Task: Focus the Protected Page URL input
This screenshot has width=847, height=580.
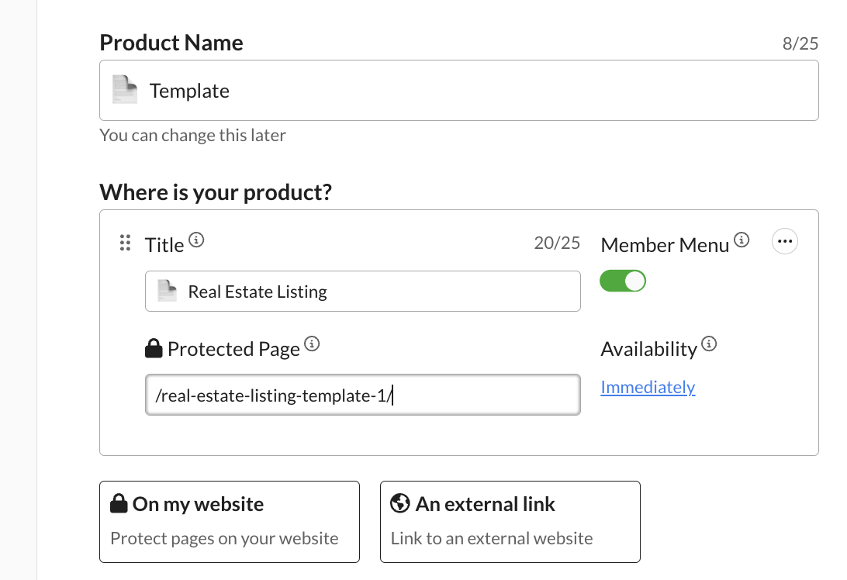Action: (363, 395)
